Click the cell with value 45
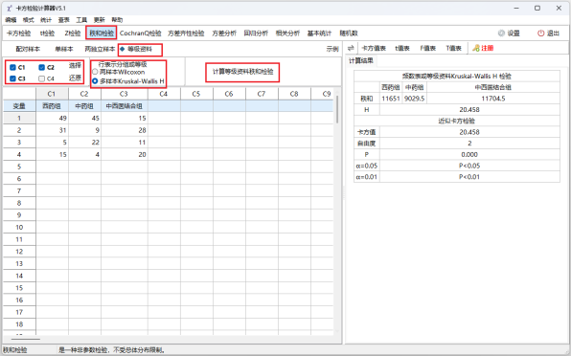This screenshot has width=571, height=356. pos(84,118)
